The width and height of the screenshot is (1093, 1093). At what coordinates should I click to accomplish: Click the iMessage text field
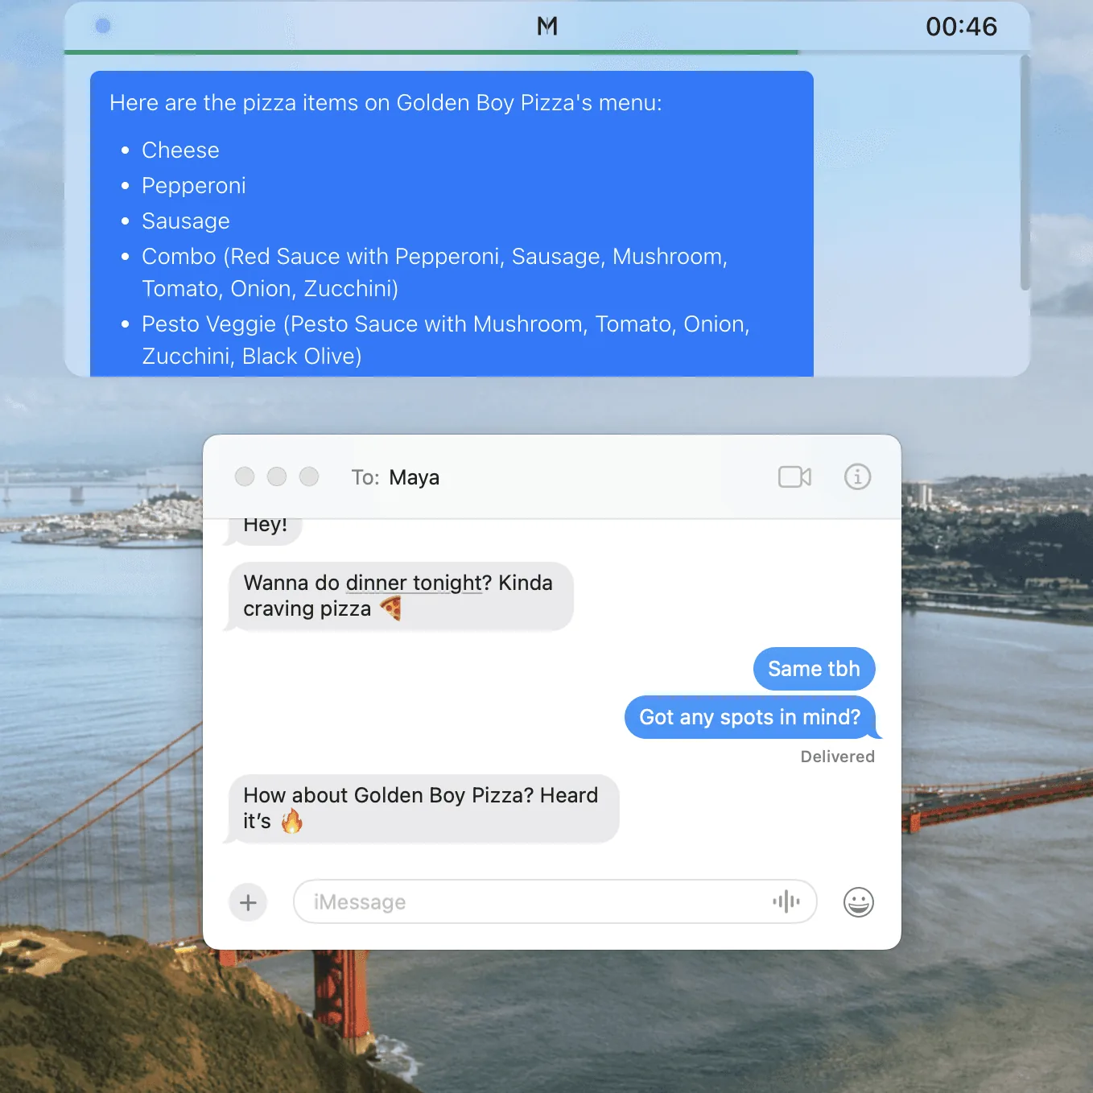555,901
